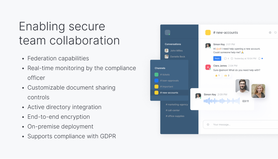Click the workspace logo in the sidebar
Screen dimensions: 278x159
[x=168, y=32]
